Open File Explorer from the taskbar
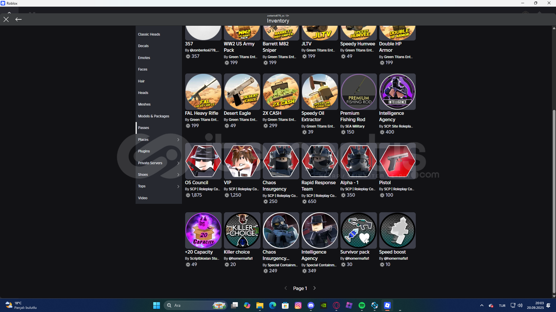This screenshot has width=556, height=312. click(260, 305)
